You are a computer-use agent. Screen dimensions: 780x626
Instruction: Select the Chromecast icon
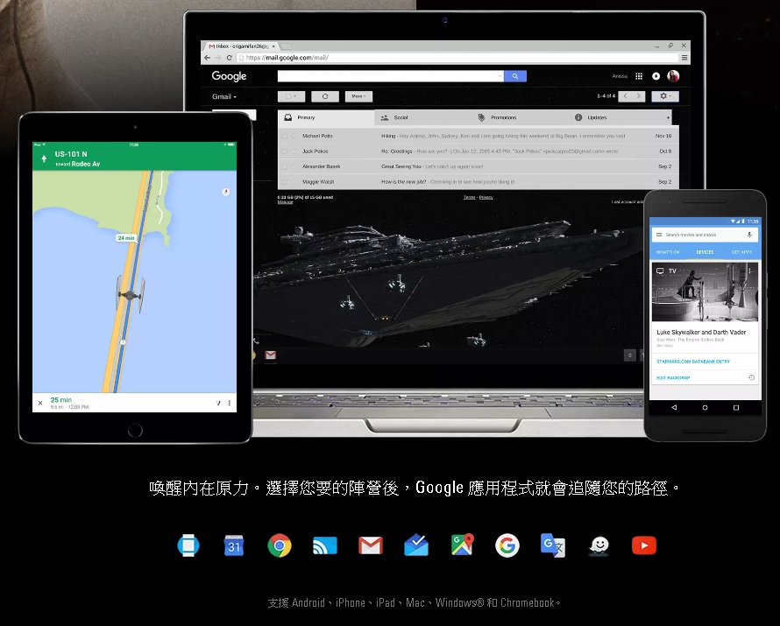pos(325,545)
